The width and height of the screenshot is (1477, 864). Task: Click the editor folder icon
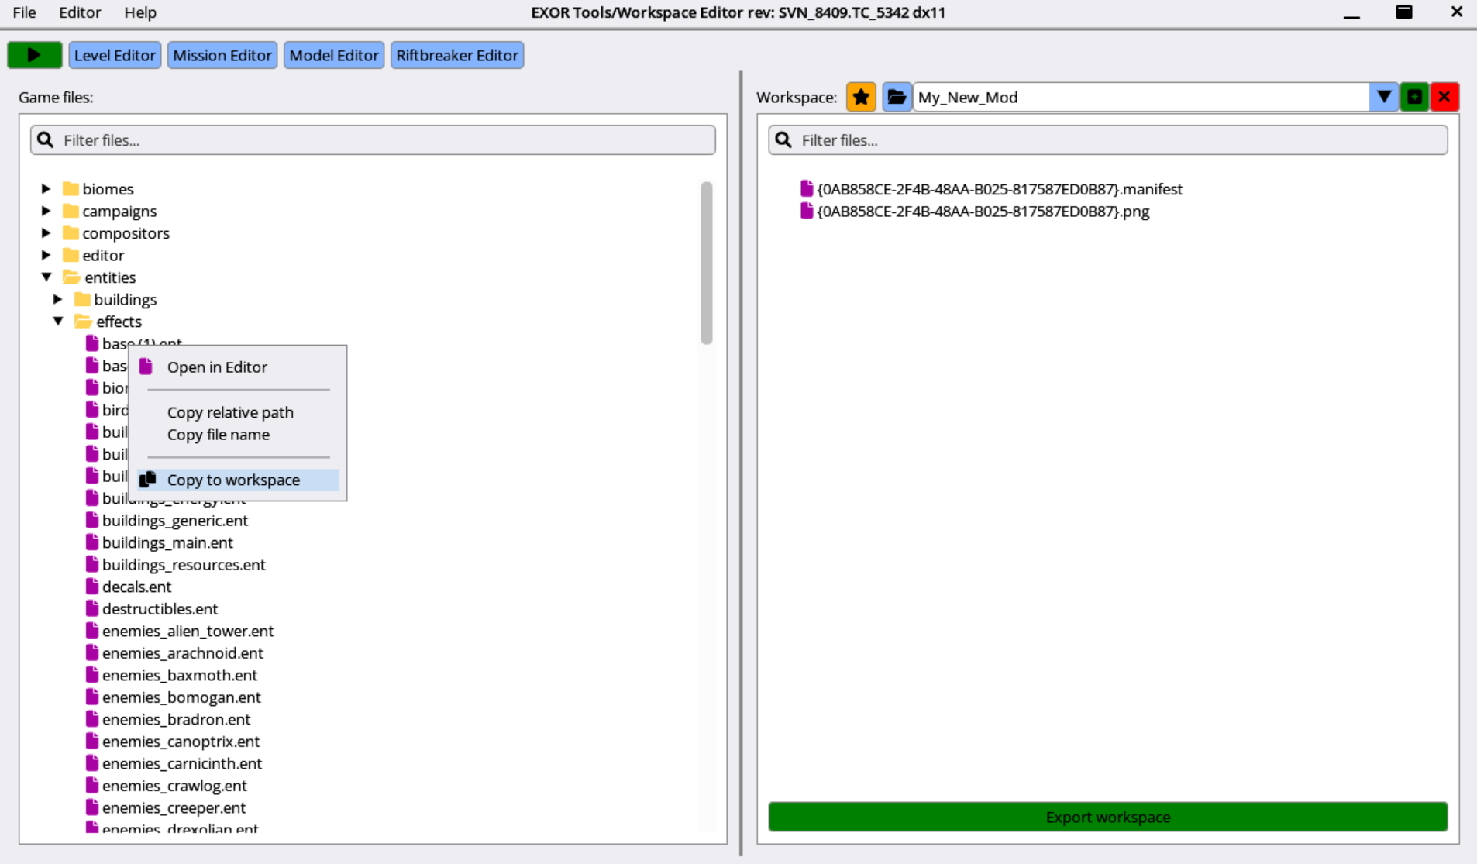pos(71,255)
